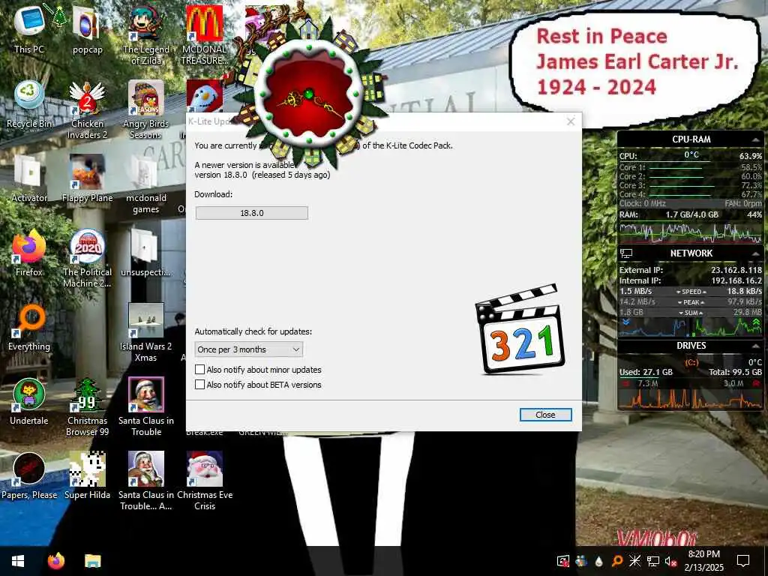Select the Recycle Bin icon

click(x=29, y=103)
